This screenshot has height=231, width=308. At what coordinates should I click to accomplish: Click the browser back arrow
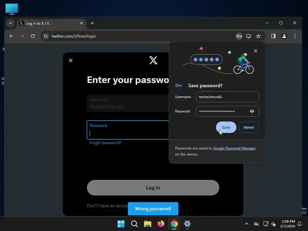coord(11,36)
